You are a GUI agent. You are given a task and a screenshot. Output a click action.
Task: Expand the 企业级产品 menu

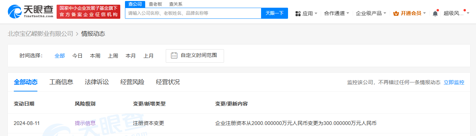[371, 13]
